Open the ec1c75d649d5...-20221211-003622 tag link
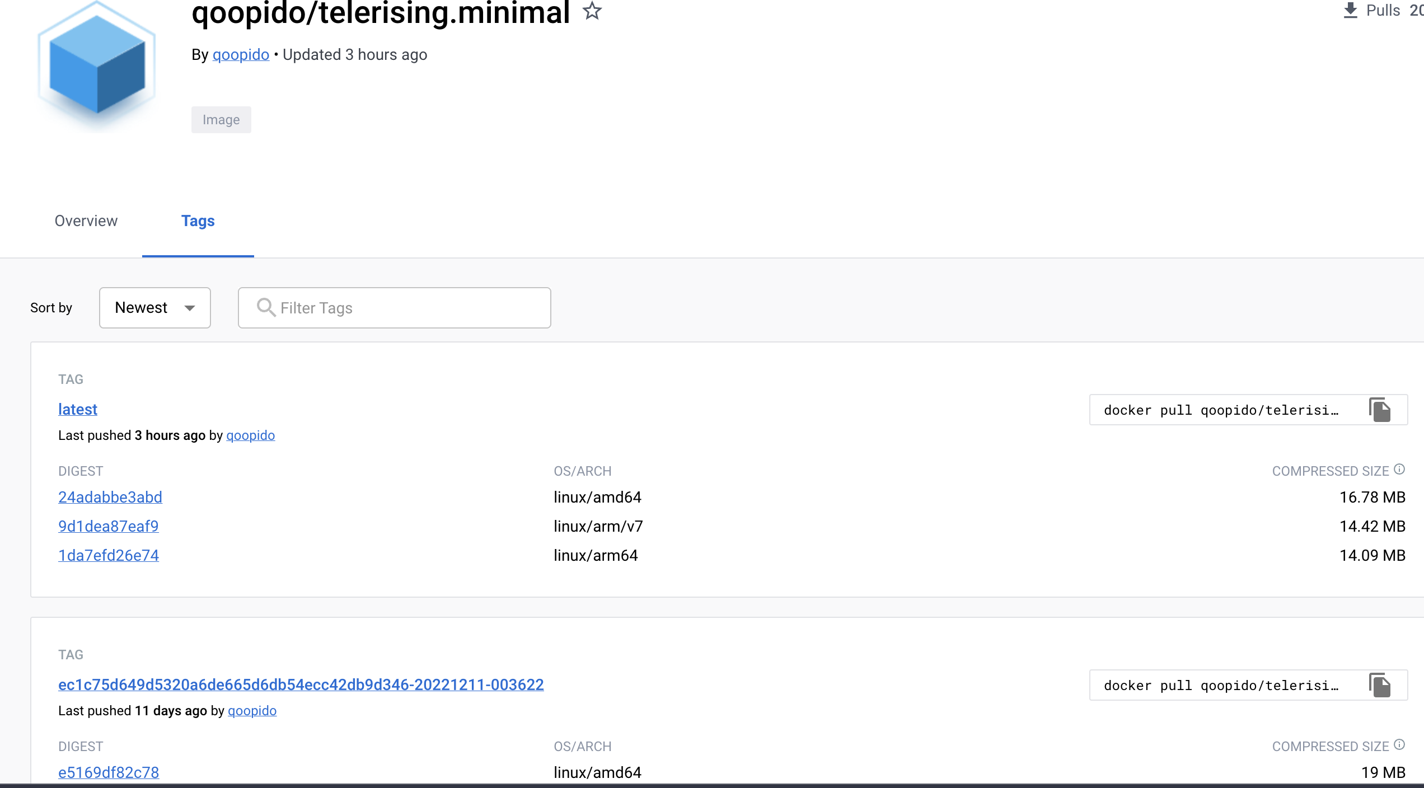The height and width of the screenshot is (788, 1424). click(301, 685)
